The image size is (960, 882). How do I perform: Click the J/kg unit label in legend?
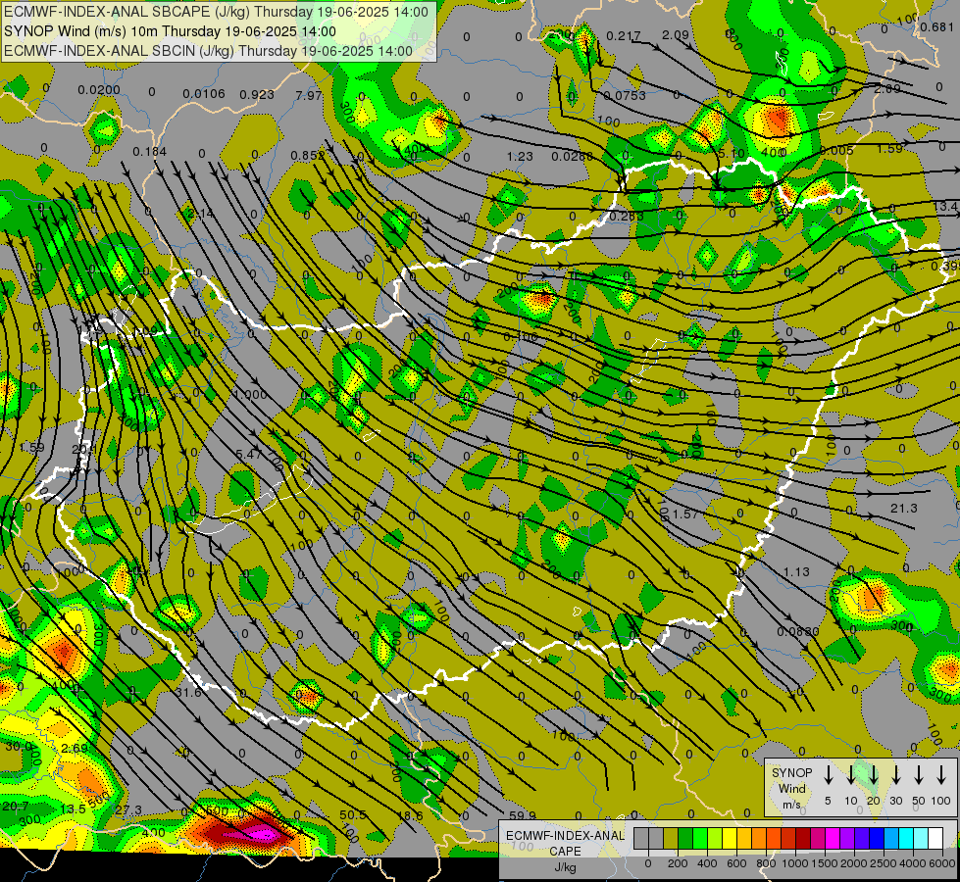tap(565, 867)
